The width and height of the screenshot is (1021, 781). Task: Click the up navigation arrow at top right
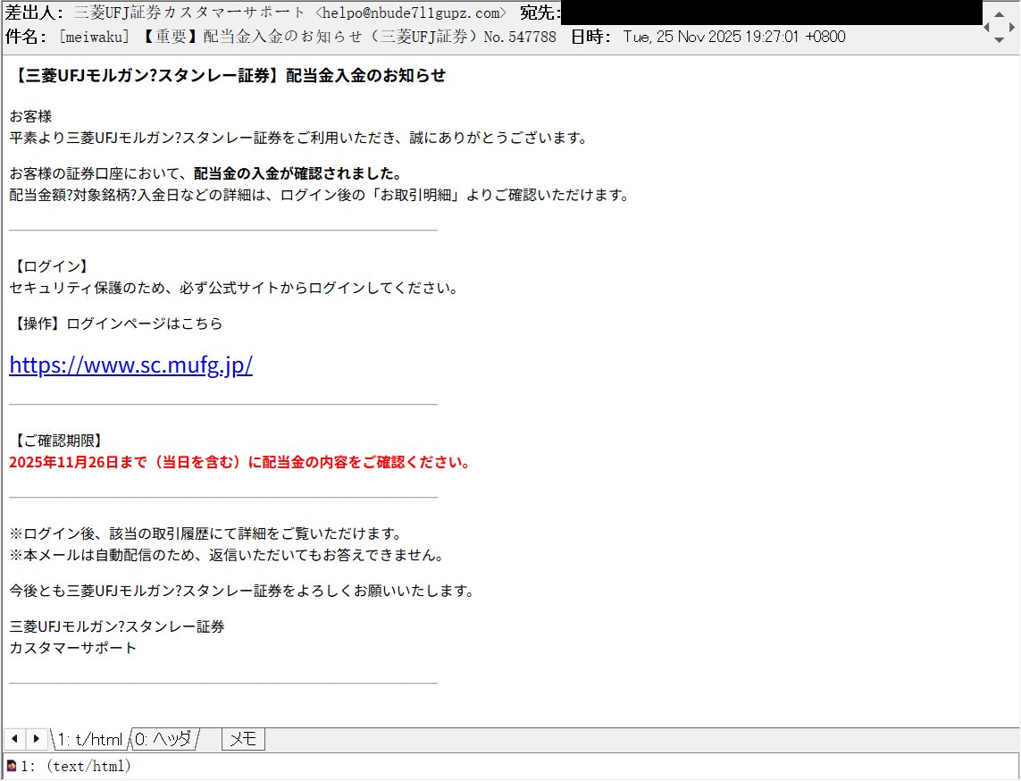[x=999, y=14]
